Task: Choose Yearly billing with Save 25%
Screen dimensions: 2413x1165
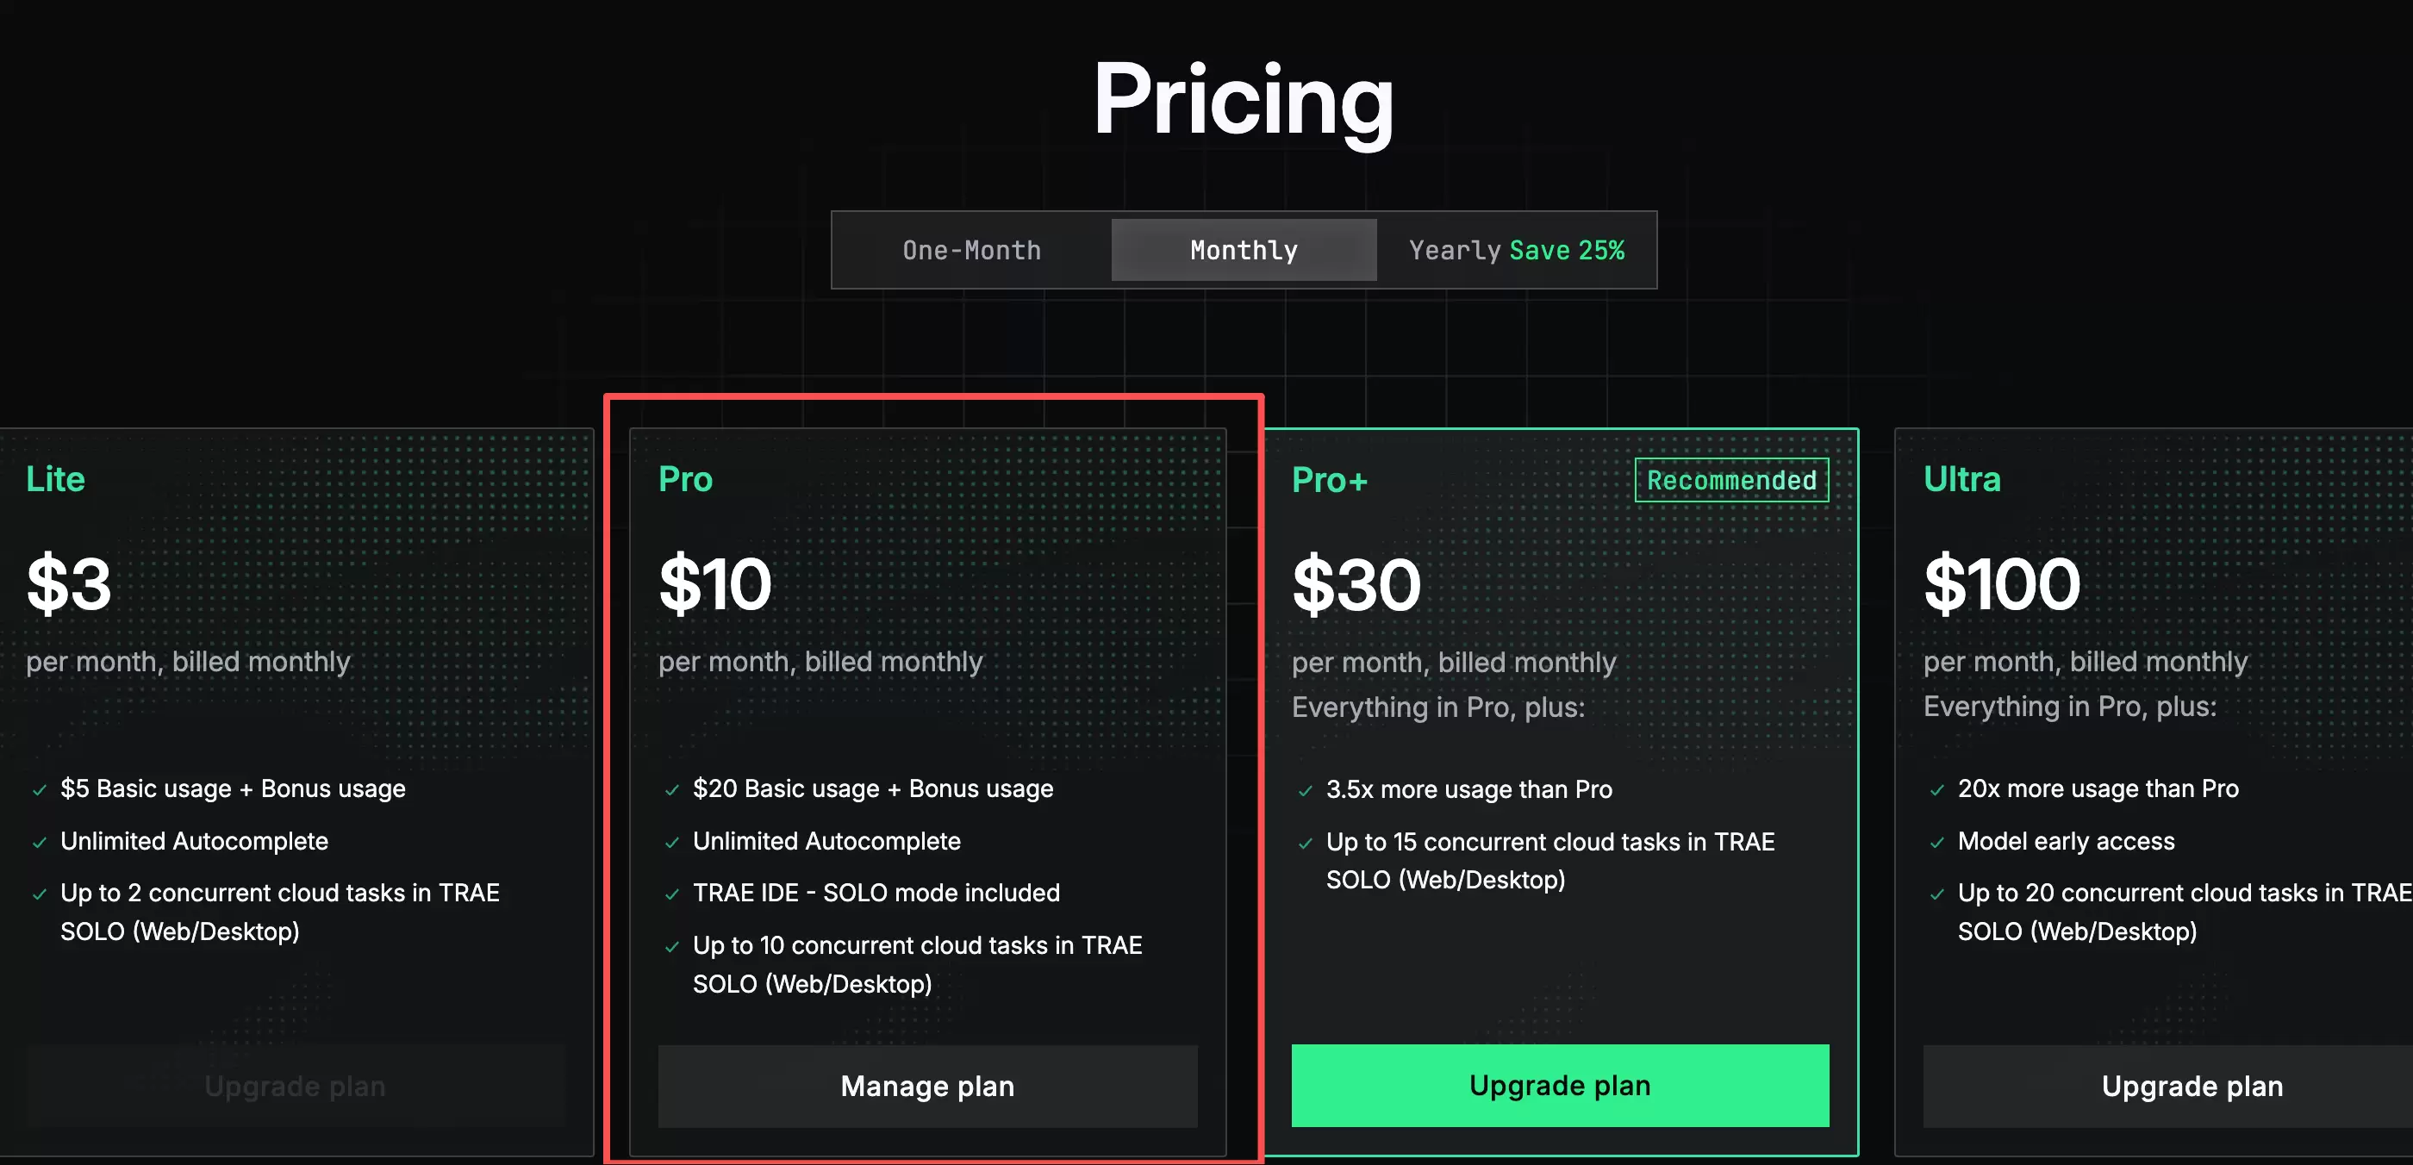Action: point(1516,250)
